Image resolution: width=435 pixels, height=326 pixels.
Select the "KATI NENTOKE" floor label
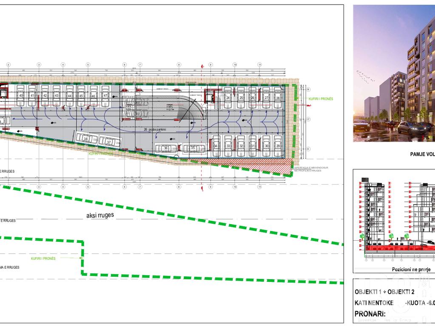(x=374, y=303)
